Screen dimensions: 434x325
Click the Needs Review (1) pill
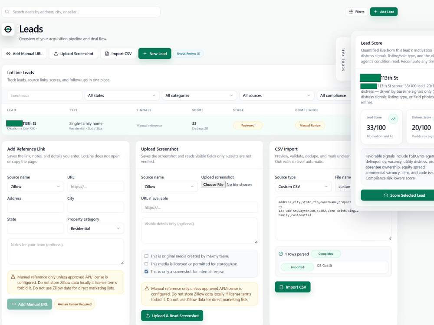(188, 54)
